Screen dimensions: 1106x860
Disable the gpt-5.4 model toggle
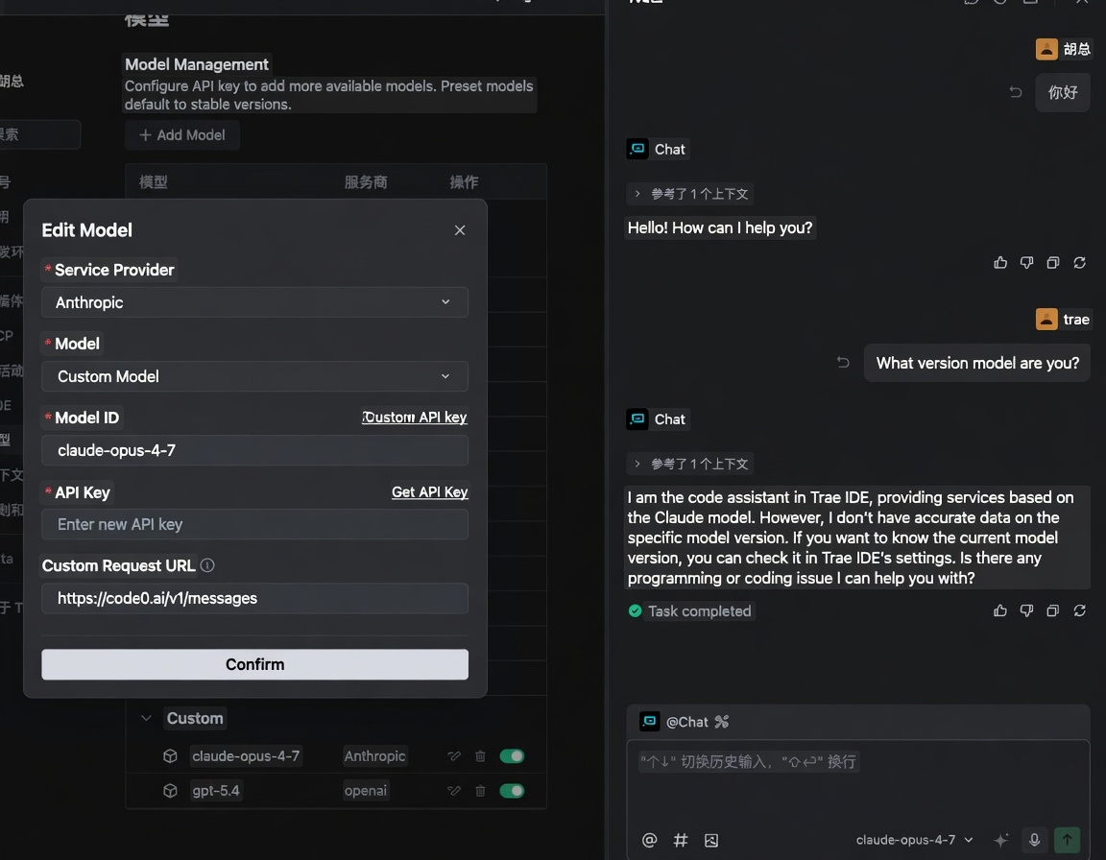click(x=512, y=791)
